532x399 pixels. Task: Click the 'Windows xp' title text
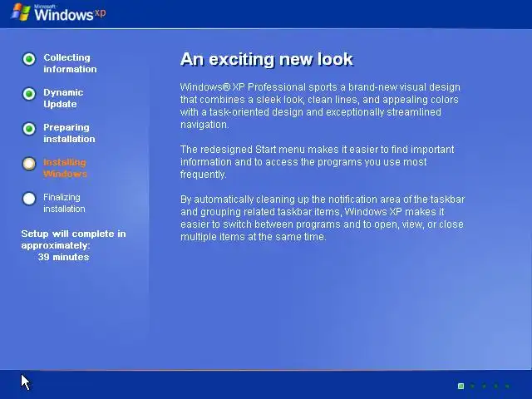click(x=70, y=14)
